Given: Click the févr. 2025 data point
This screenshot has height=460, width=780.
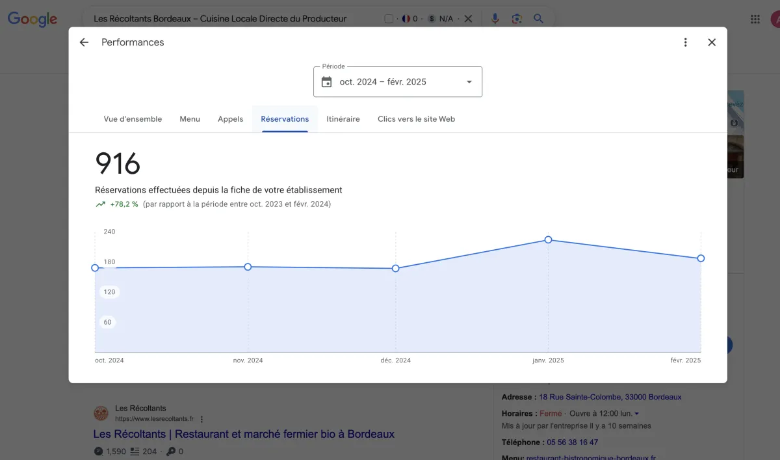Looking at the screenshot, I should click(x=701, y=258).
